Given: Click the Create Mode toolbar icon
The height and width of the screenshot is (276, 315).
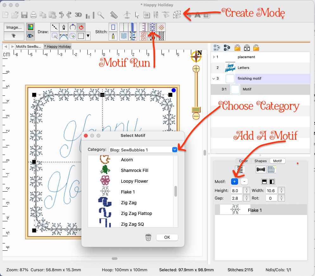Looking at the screenshot, I should [177, 15].
